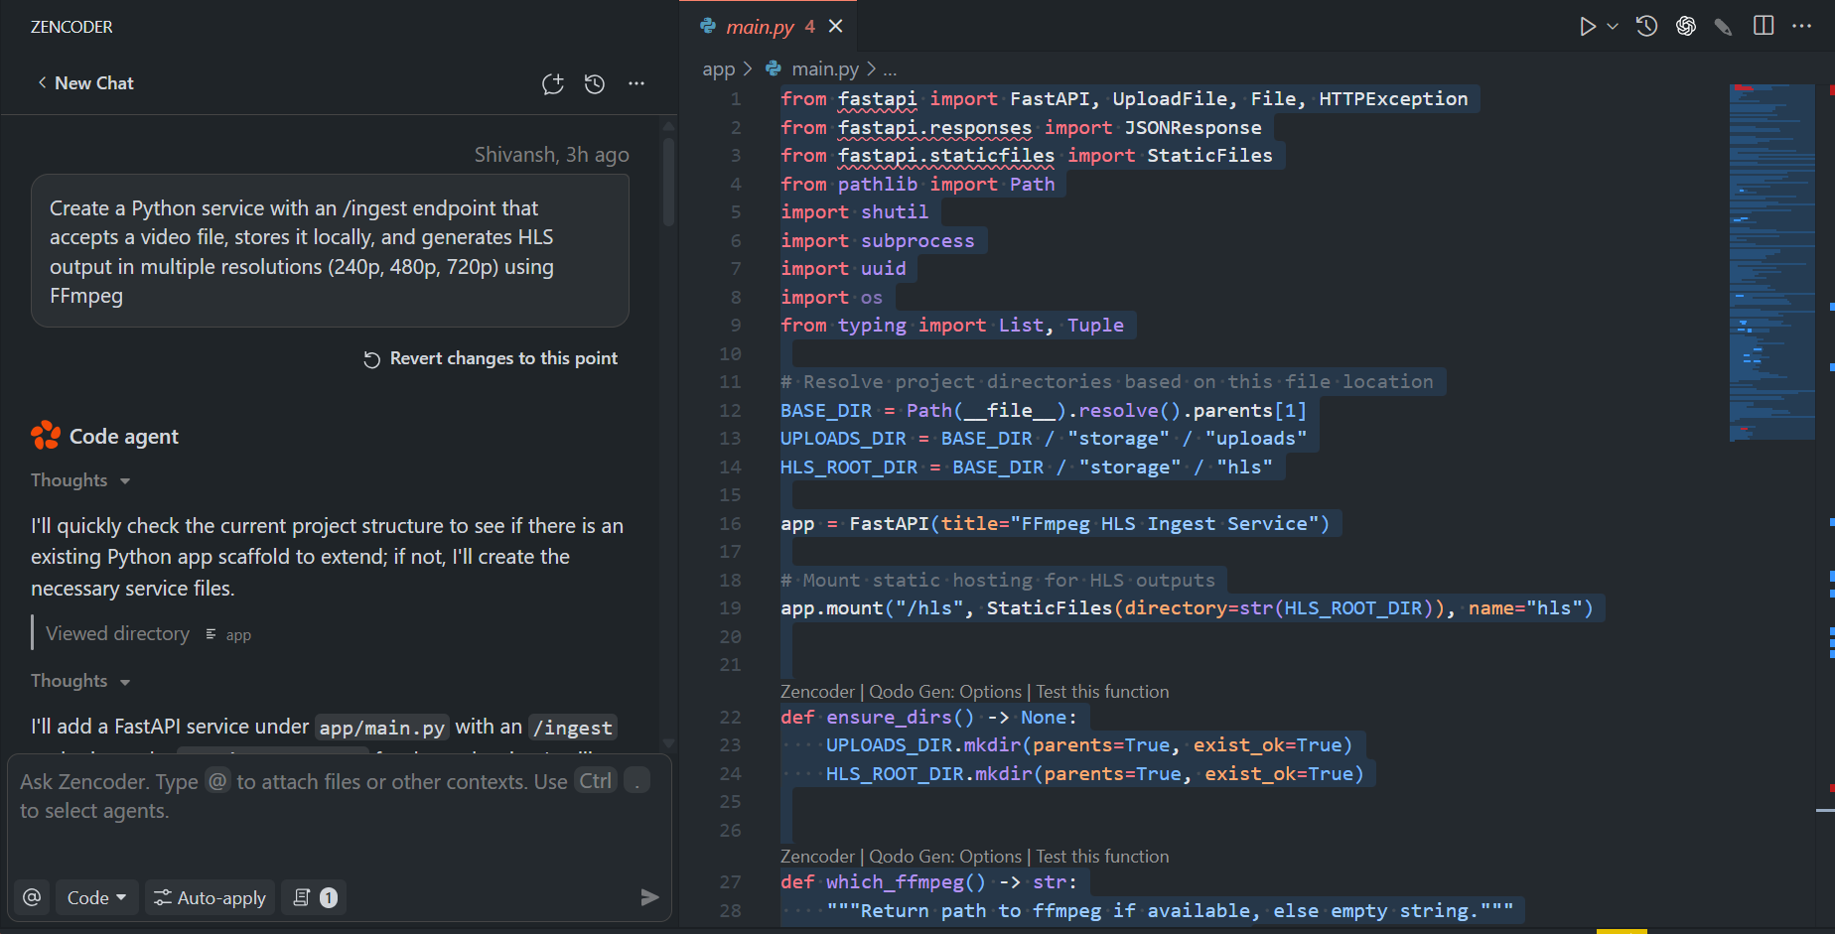The width and height of the screenshot is (1835, 934).
Task: Start a new chat via the speech-bubble plus icon
Action: pyautogui.click(x=553, y=84)
